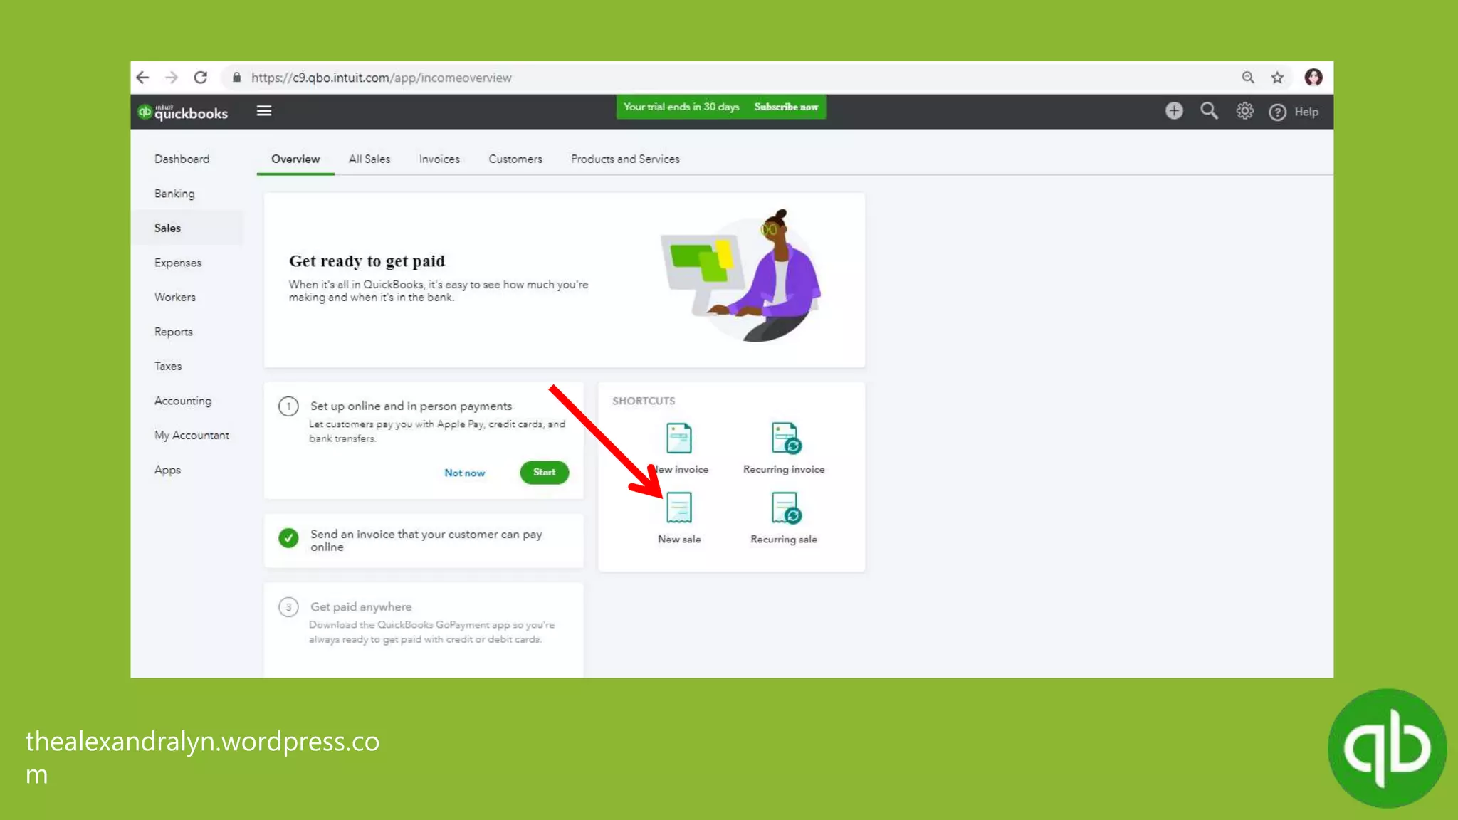Switch to the All Sales tab

[x=369, y=159]
